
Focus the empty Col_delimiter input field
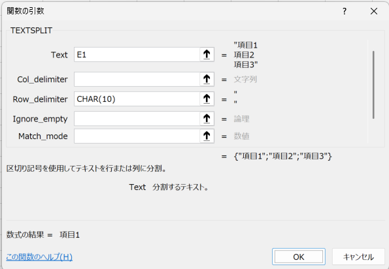[137, 79]
